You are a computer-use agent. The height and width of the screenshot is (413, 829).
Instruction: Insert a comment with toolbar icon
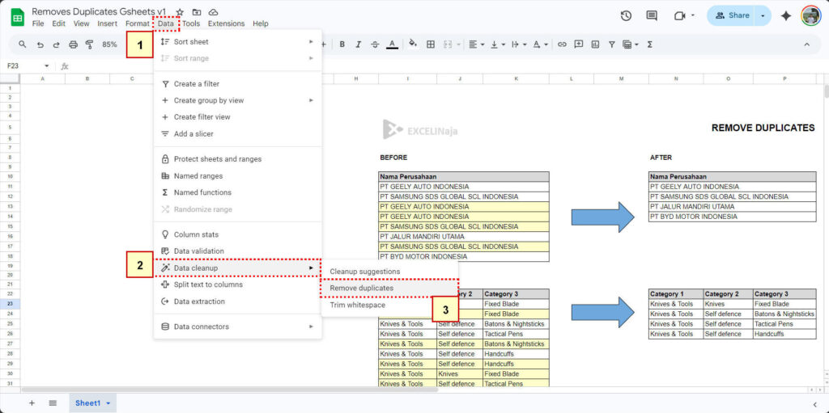(578, 44)
